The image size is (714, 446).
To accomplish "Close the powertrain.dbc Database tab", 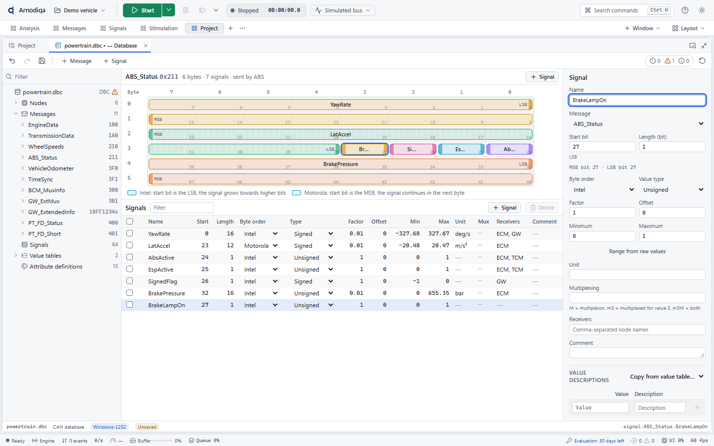I will coord(146,46).
